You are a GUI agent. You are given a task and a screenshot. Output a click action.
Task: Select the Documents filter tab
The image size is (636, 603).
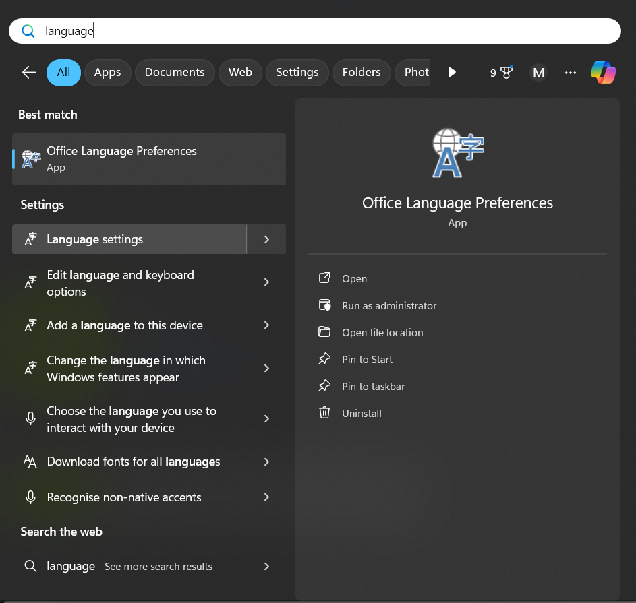point(175,73)
